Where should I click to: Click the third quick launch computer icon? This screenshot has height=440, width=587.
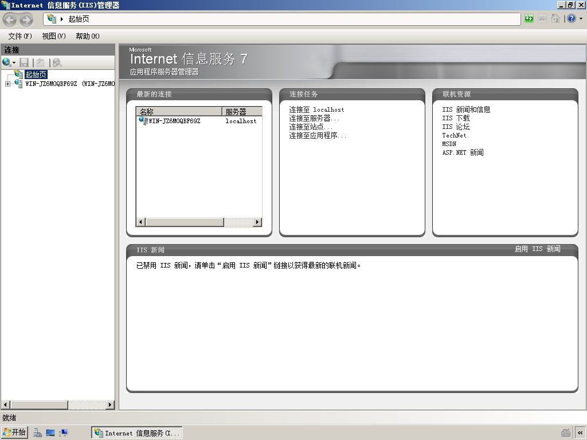coord(63,433)
